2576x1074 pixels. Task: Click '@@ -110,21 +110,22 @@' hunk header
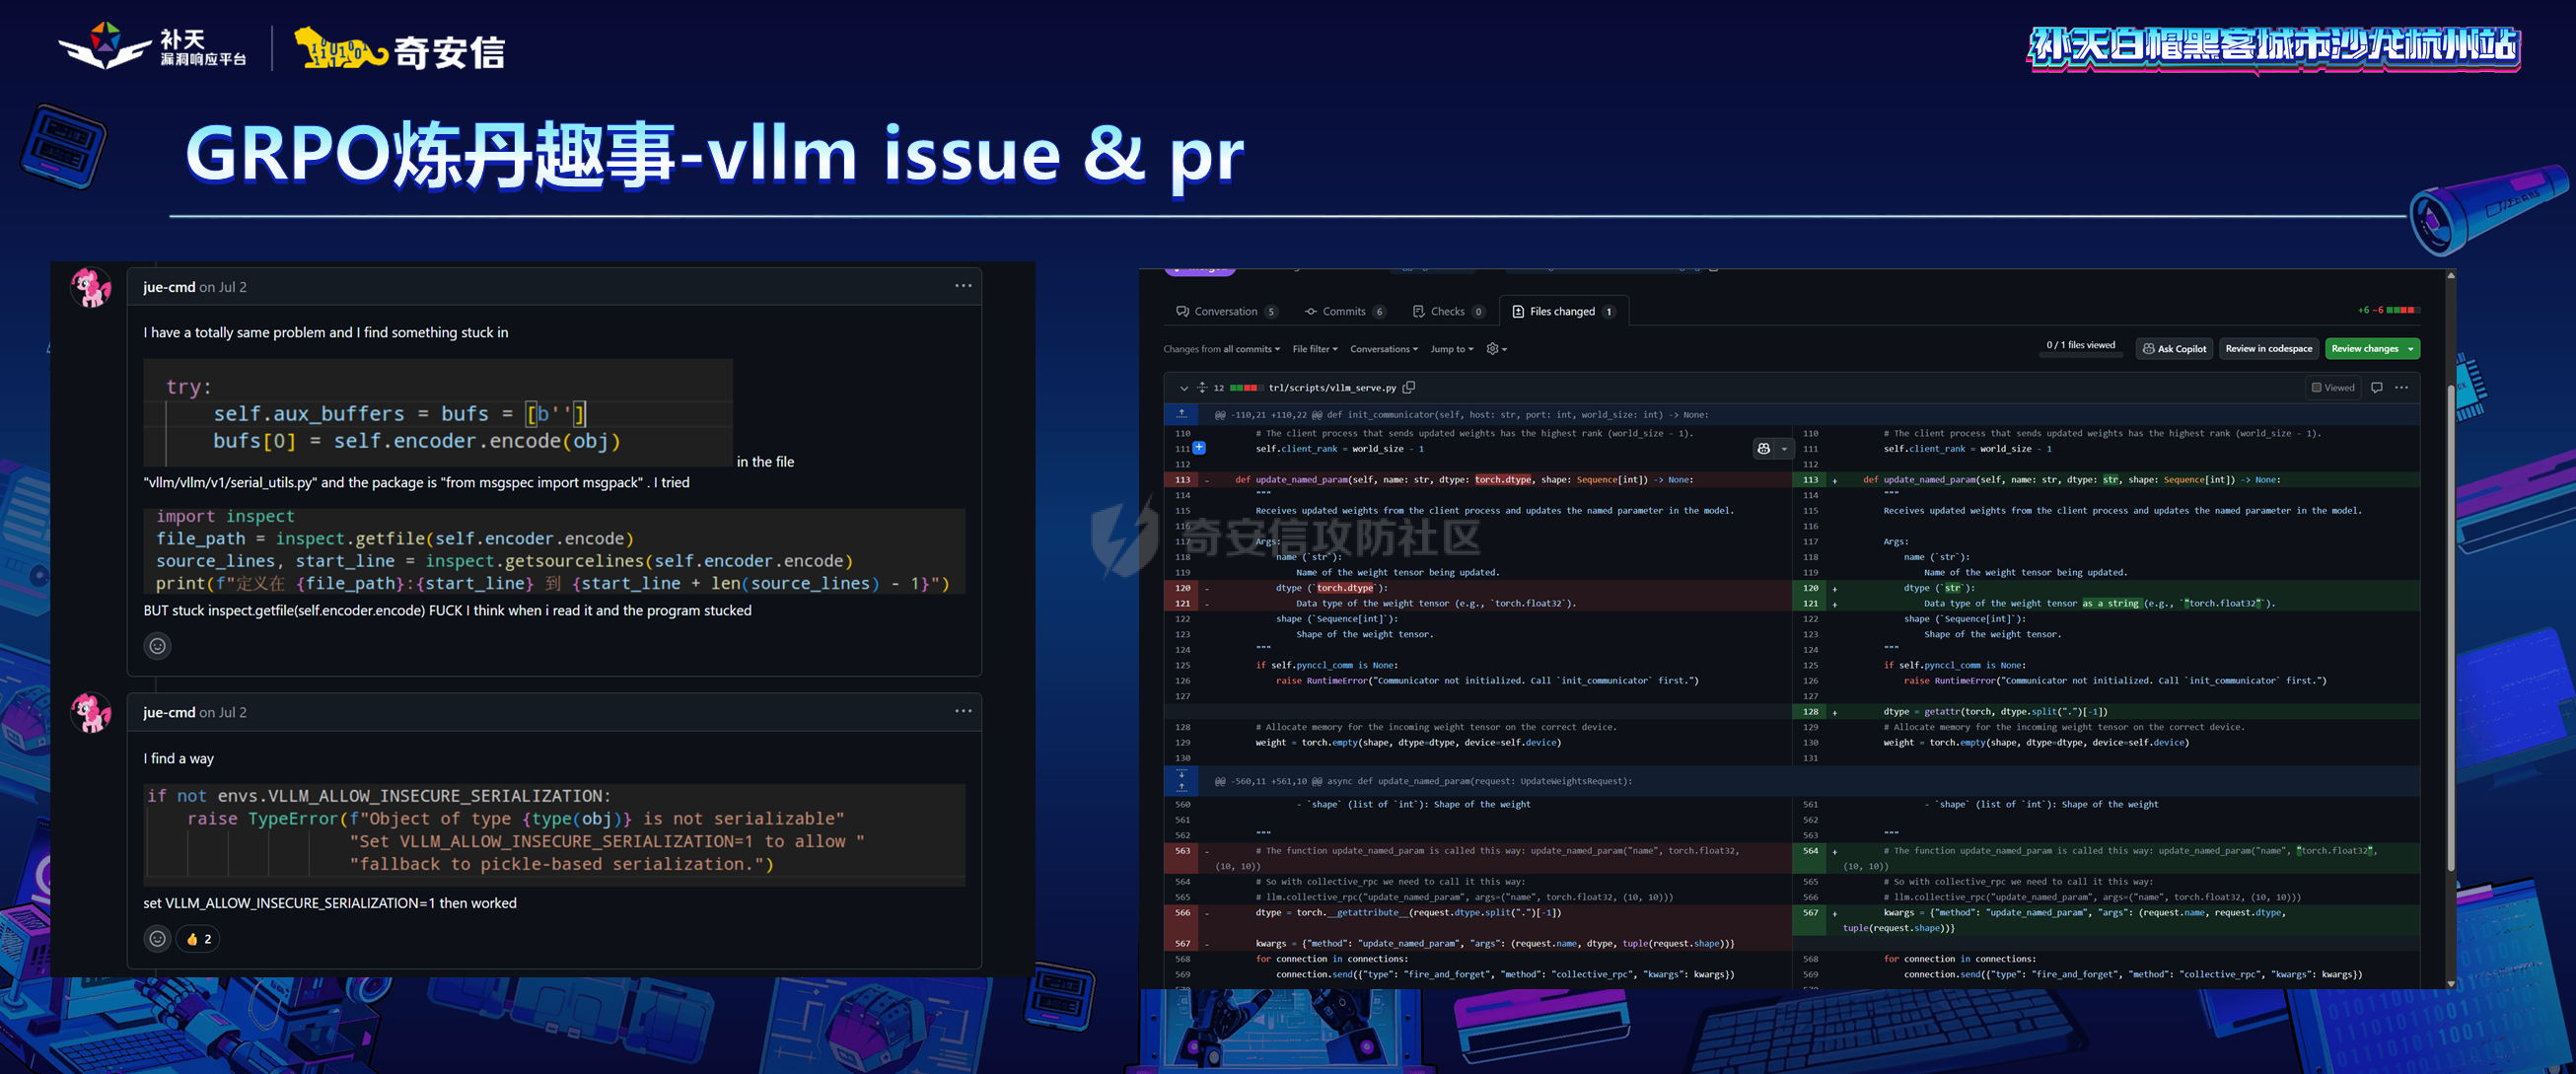click(1461, 414)
